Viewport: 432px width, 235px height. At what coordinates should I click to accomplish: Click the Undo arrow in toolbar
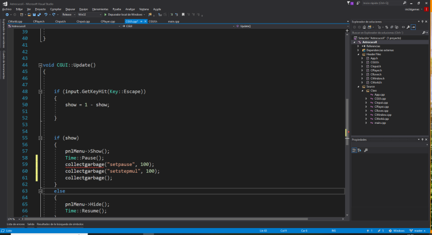(46, 14)
